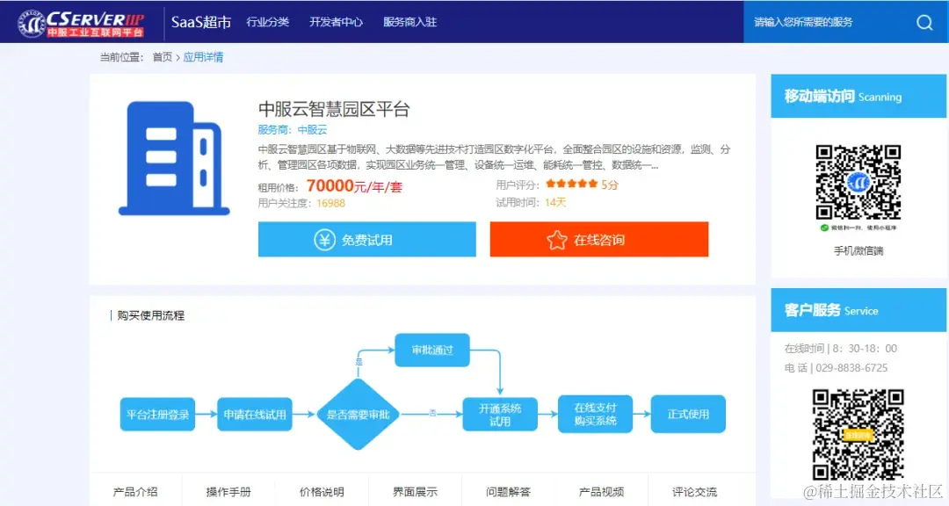Click the 在线支付购买系统 flow step
This screenshot has width=949, height=506.
point(595,415)
